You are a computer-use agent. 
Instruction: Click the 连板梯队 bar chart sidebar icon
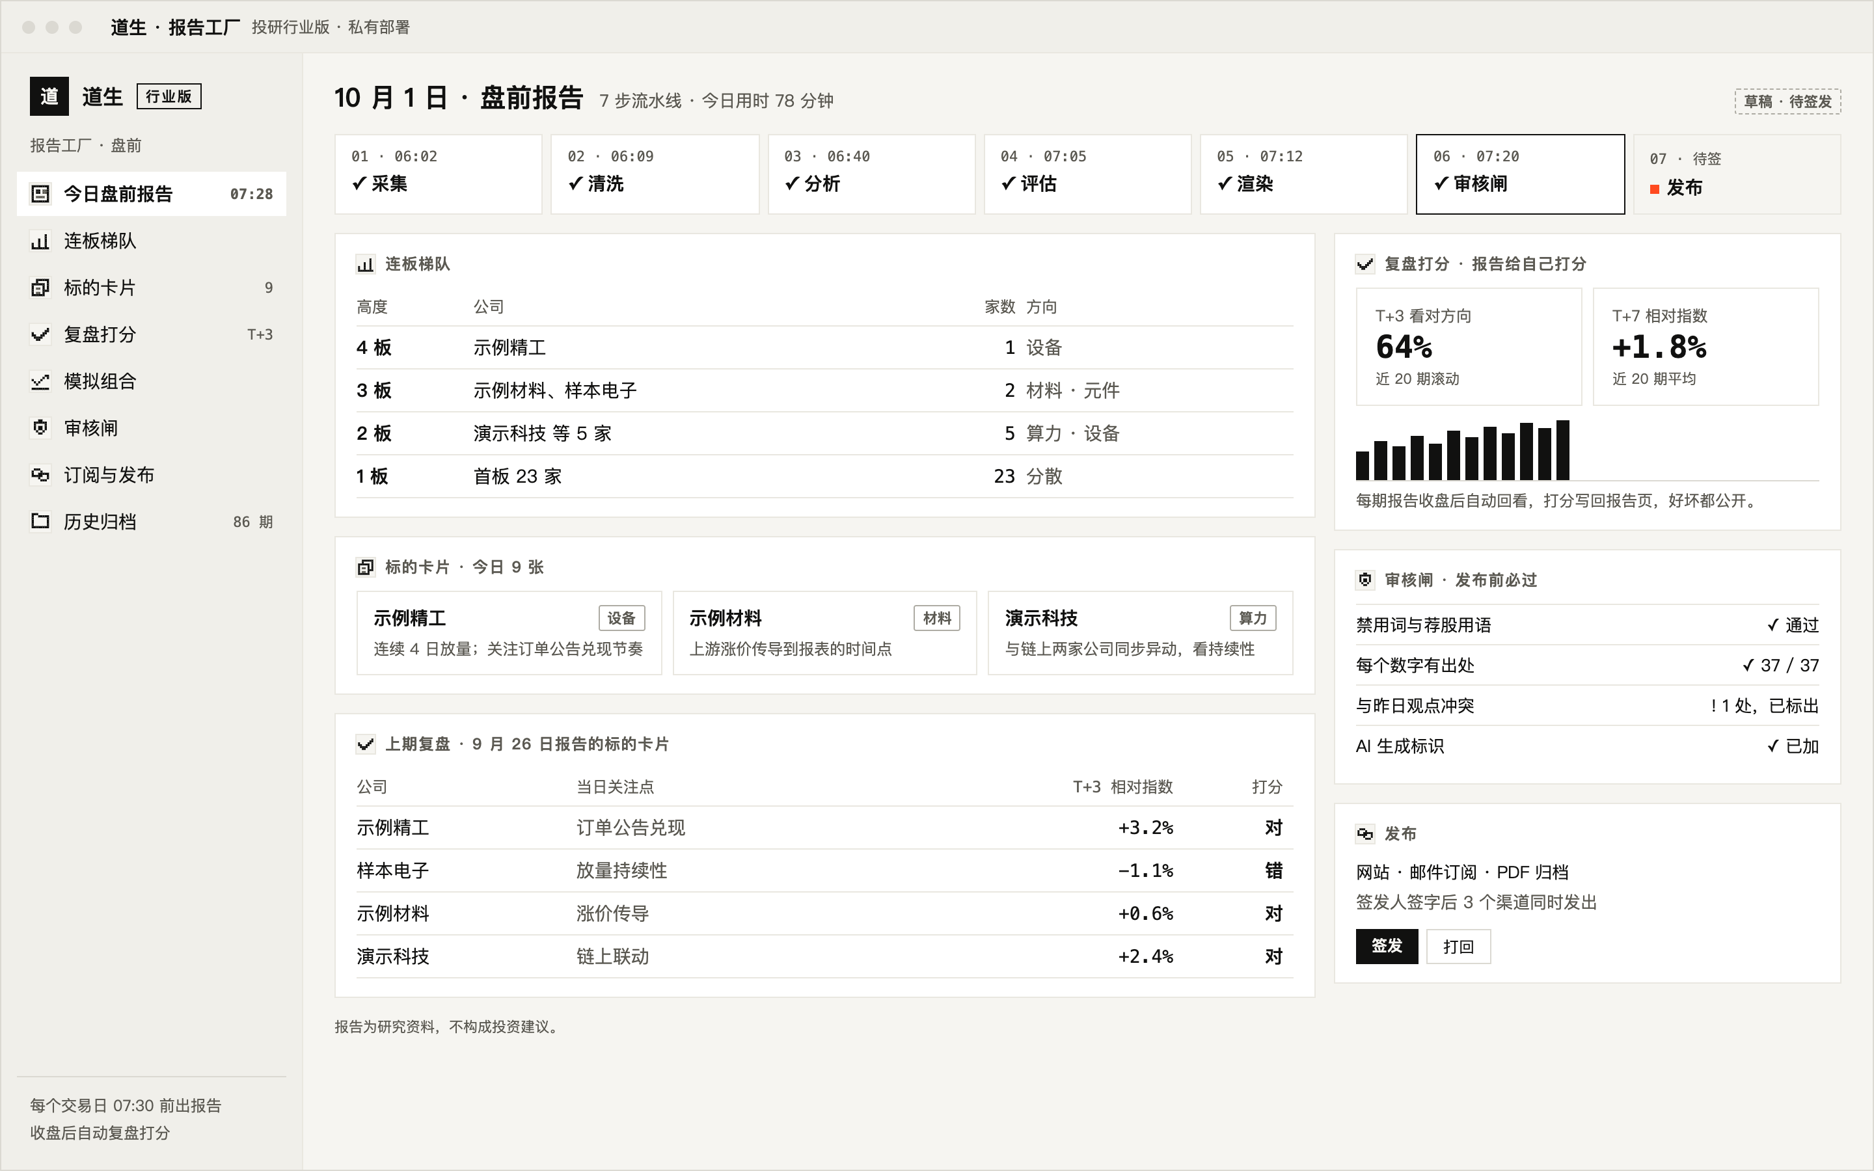pos(40,241)
